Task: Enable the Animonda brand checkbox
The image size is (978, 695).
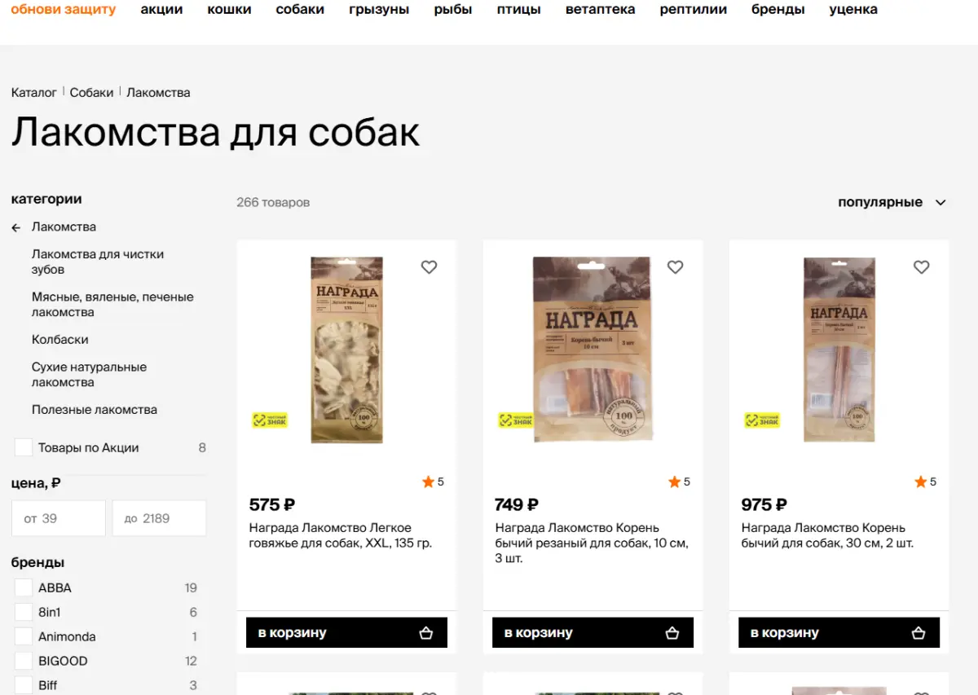Action: pos(24,636)
